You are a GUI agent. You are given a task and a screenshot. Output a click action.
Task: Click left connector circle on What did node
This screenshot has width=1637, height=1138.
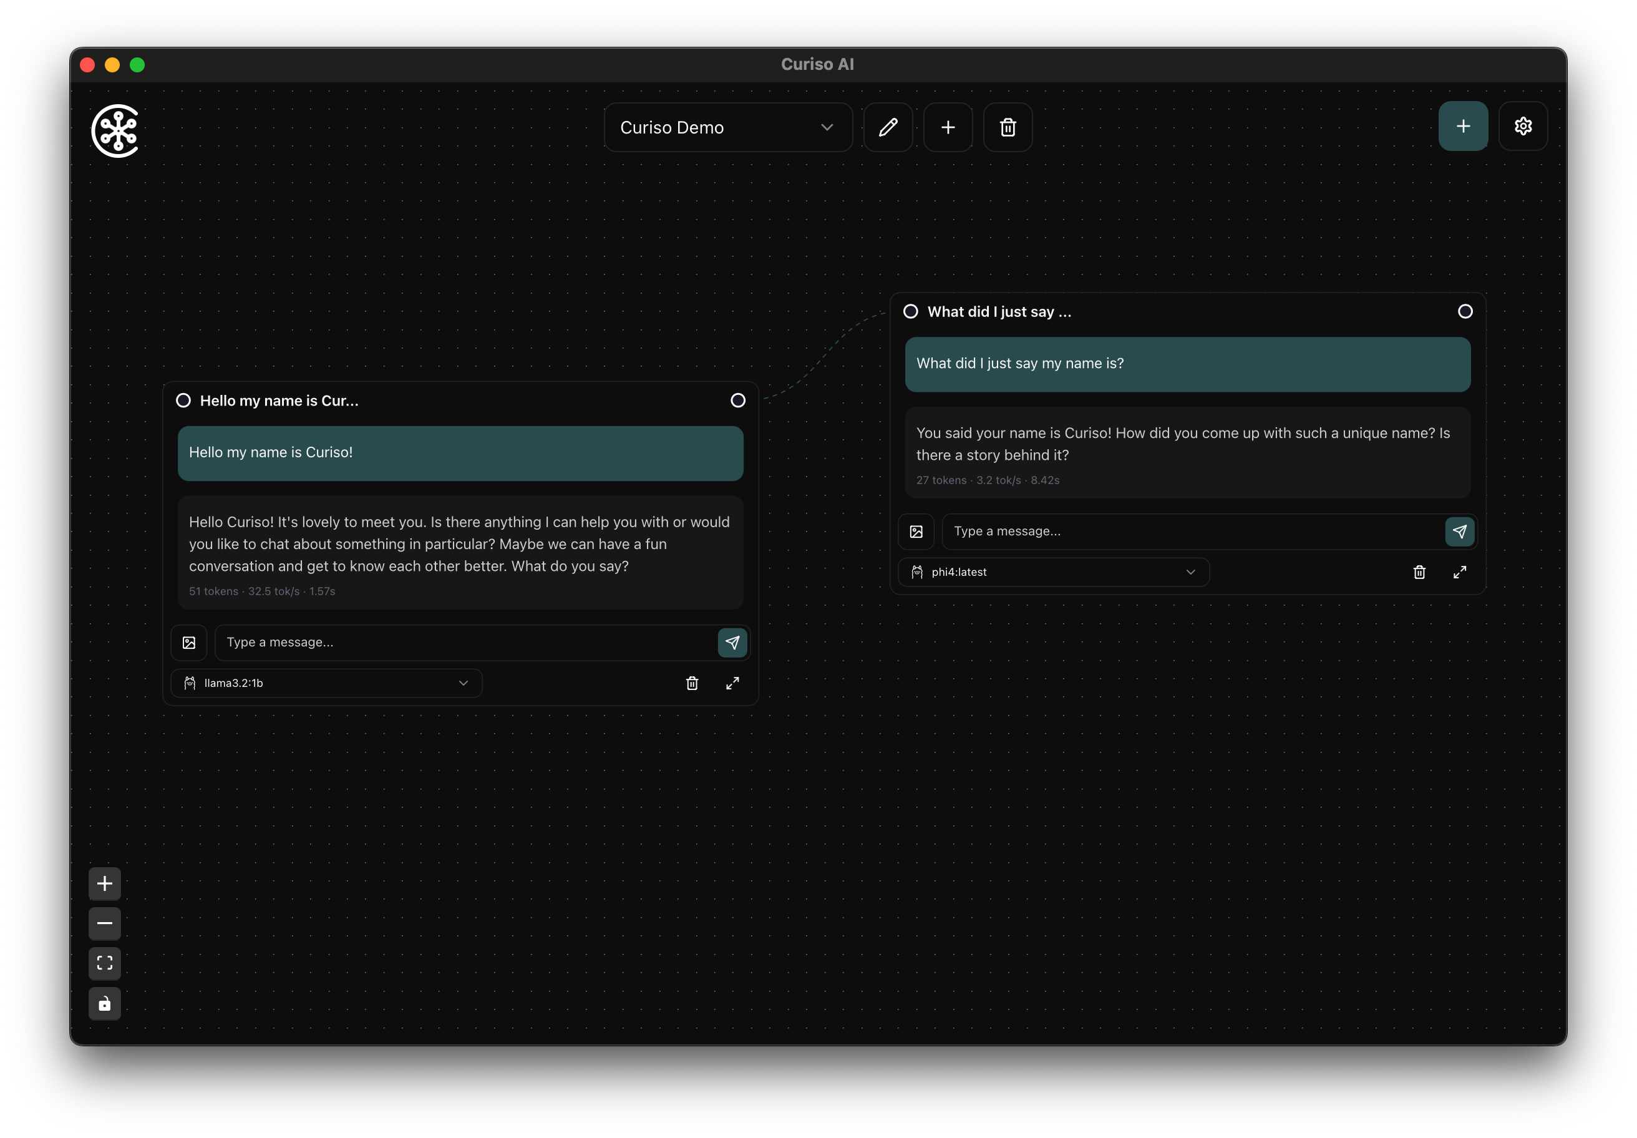pos(910,311)
